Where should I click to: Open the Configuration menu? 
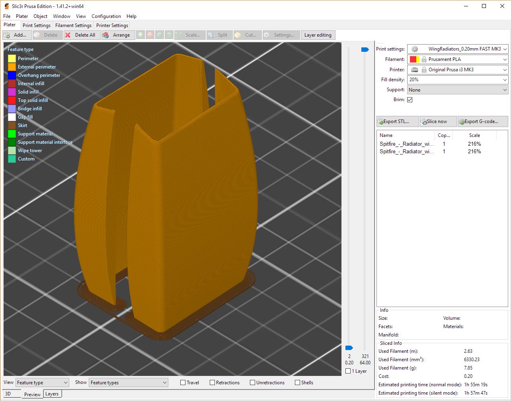point(106,16)
